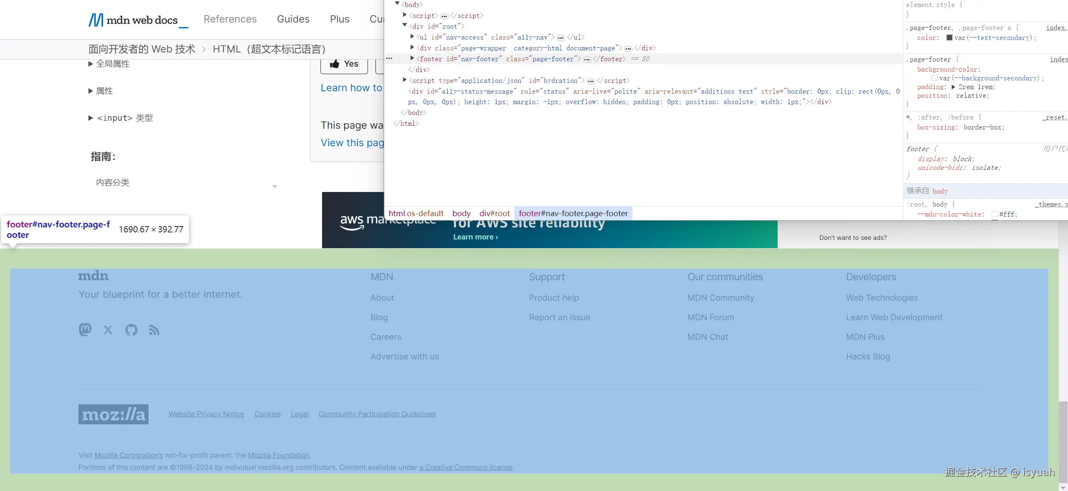Click the Mozilla logo in footer
The image size is (1068, 491).
tap(113, 414)
